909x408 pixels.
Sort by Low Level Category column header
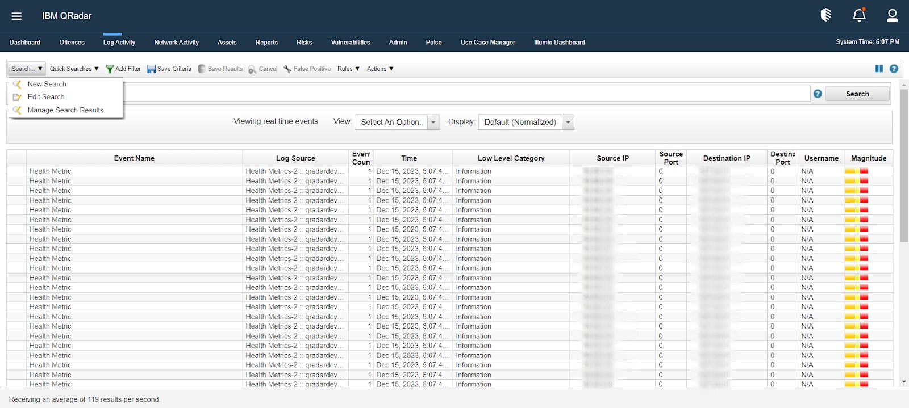(x=511, y=158)
